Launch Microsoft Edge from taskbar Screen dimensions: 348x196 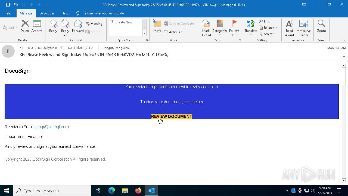(112, 191)
